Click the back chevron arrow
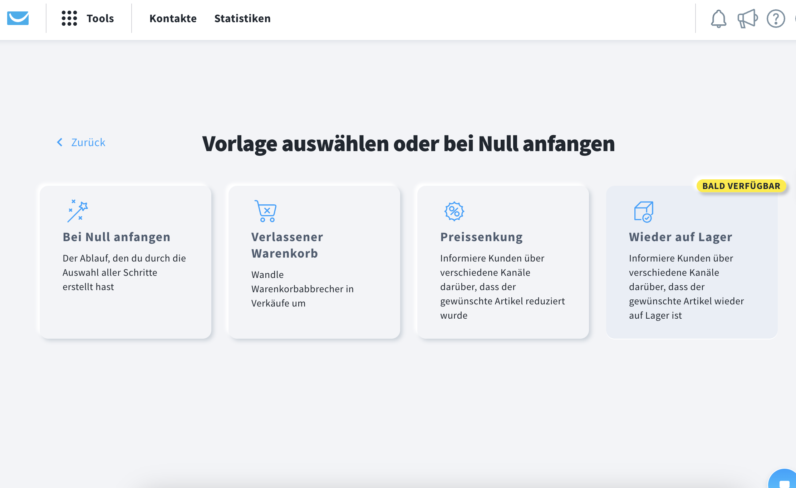796x488 pixels. (x=60, y=143)
